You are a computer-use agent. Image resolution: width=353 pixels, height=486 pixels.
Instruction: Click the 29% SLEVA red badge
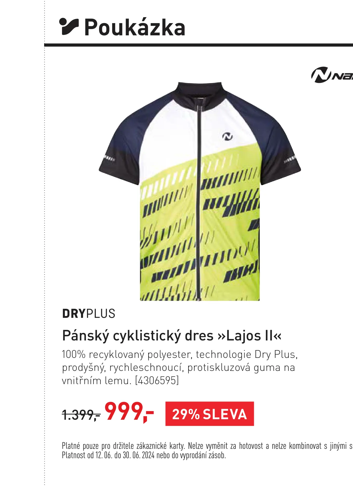pyautogui.click(x=209, y=414)
